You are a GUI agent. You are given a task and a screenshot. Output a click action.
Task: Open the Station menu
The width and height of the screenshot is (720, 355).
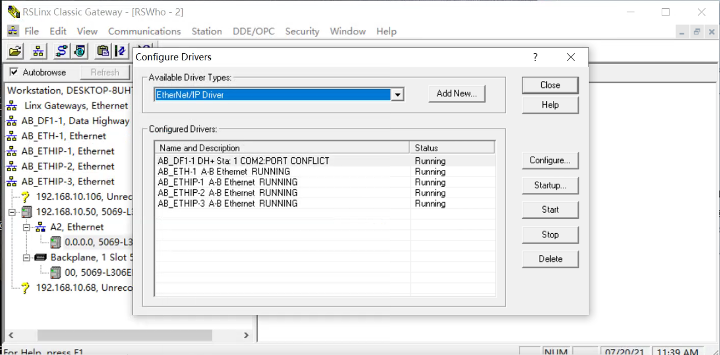click(207, 31)
